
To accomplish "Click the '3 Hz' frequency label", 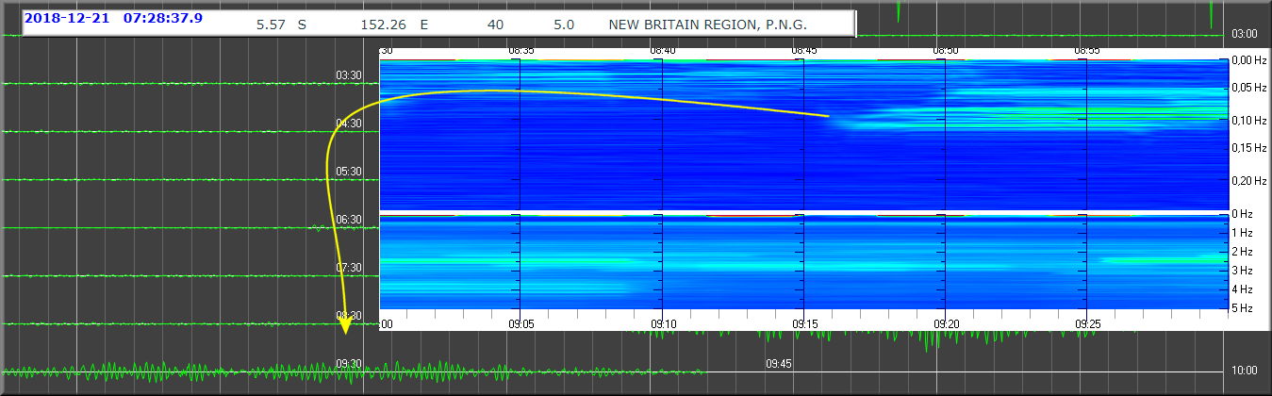I will click(x=1245, y=271).
